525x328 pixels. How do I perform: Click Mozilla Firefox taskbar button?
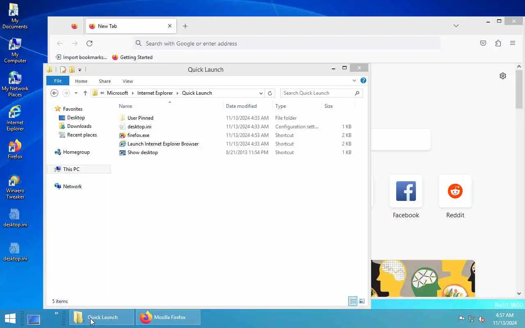[x=168, y=317]
